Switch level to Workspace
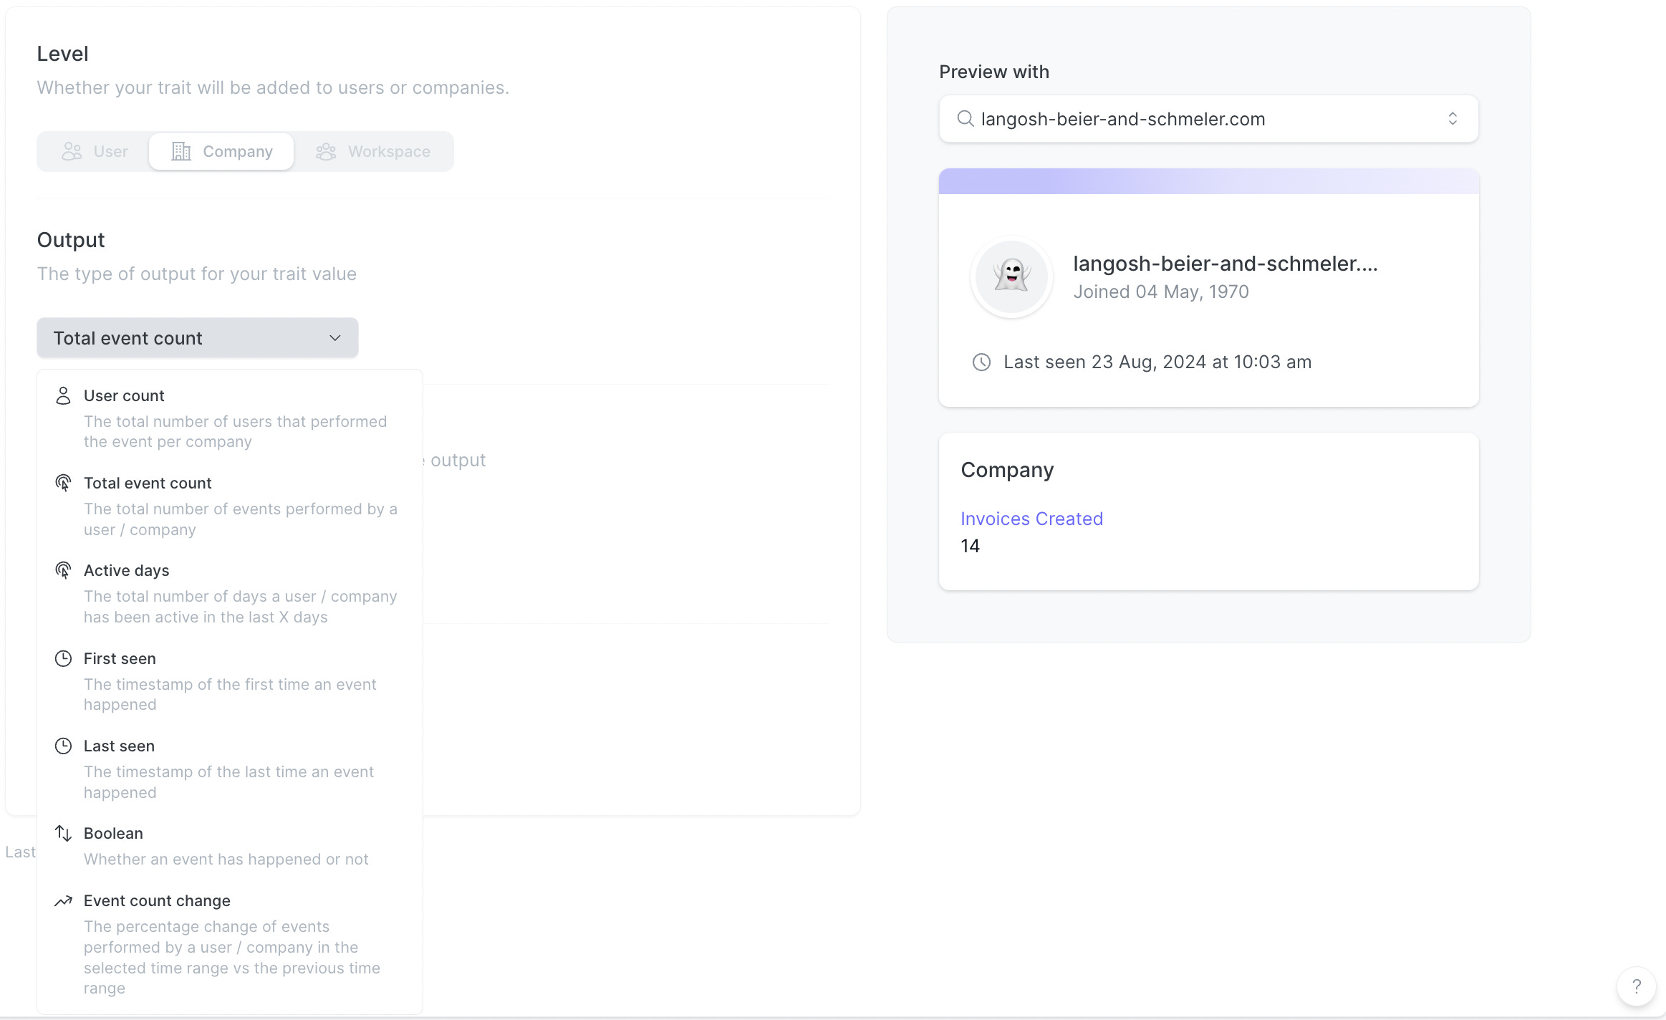 [x=373, y=152]
